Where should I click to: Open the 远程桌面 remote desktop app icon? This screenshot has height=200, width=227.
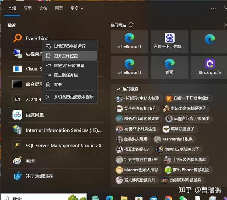(x=17, y=54)
